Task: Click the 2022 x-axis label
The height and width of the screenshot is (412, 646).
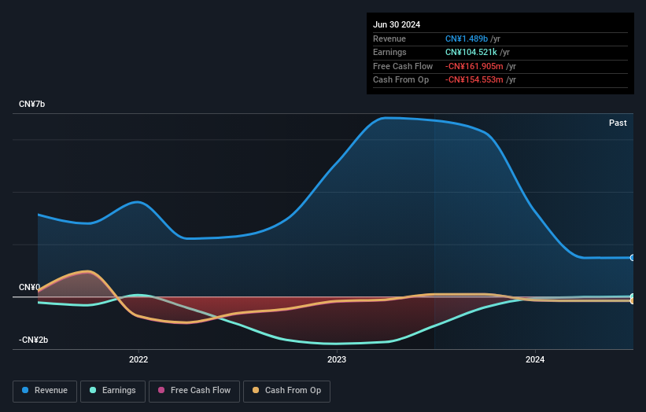Action: (x=138, y=360)
